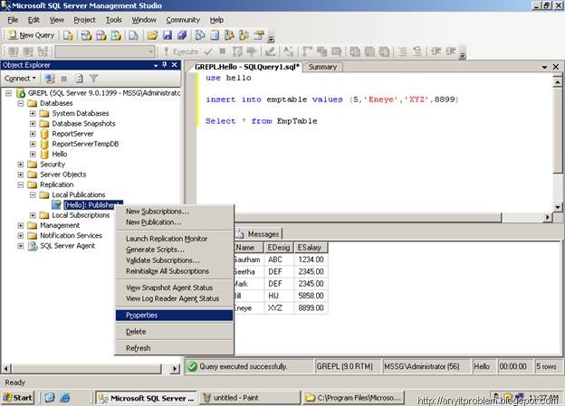The image size is (565, 406).
Task: Collapse the Replication folder
Action: pyautogui.click(x=21, y=184)
